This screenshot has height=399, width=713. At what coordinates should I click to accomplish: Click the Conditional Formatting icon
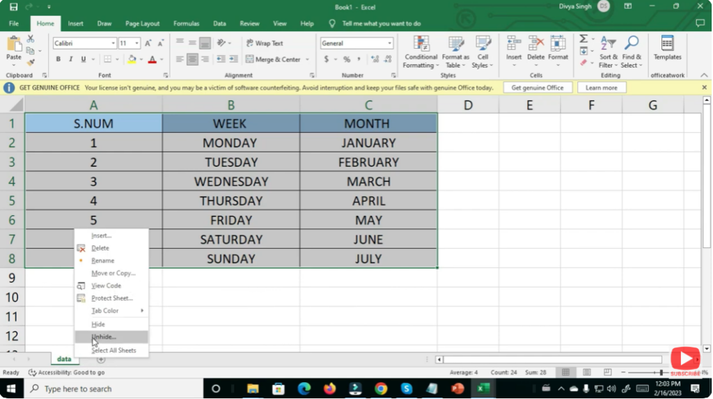[x=421, y=43]
